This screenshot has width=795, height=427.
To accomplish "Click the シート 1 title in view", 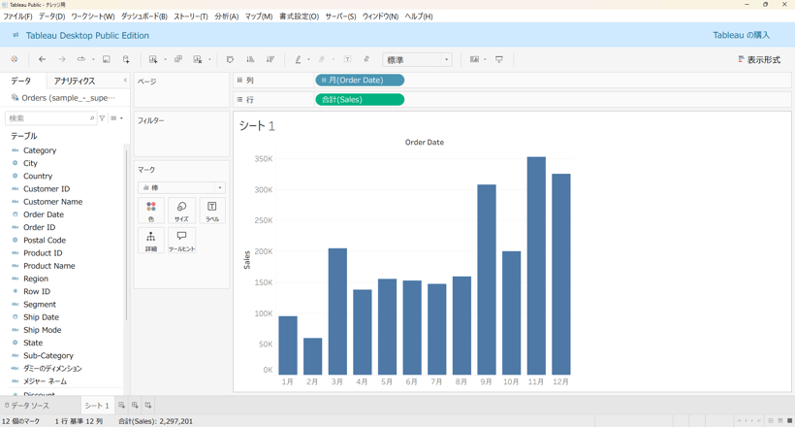I will point(257,126).
